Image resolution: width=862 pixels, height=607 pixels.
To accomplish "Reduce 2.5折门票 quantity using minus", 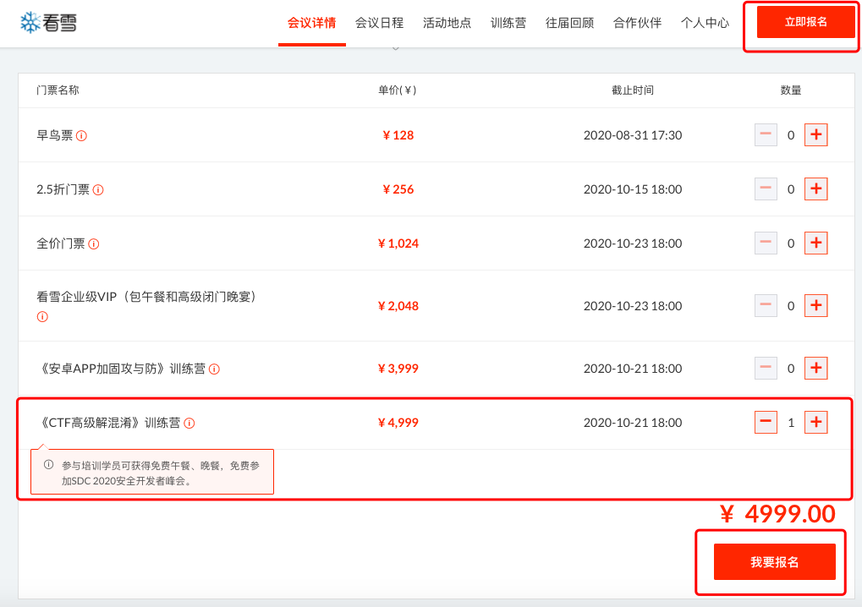I will [766, 189].
